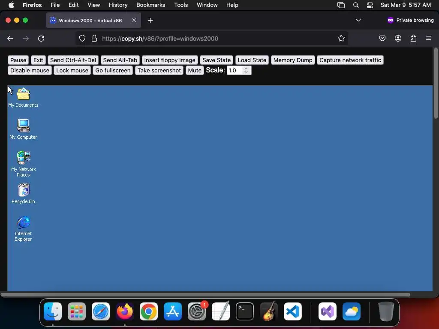Click the vertical page scrollbar
The width and height of the screenshot is (439, 329).
pos(436,84)
